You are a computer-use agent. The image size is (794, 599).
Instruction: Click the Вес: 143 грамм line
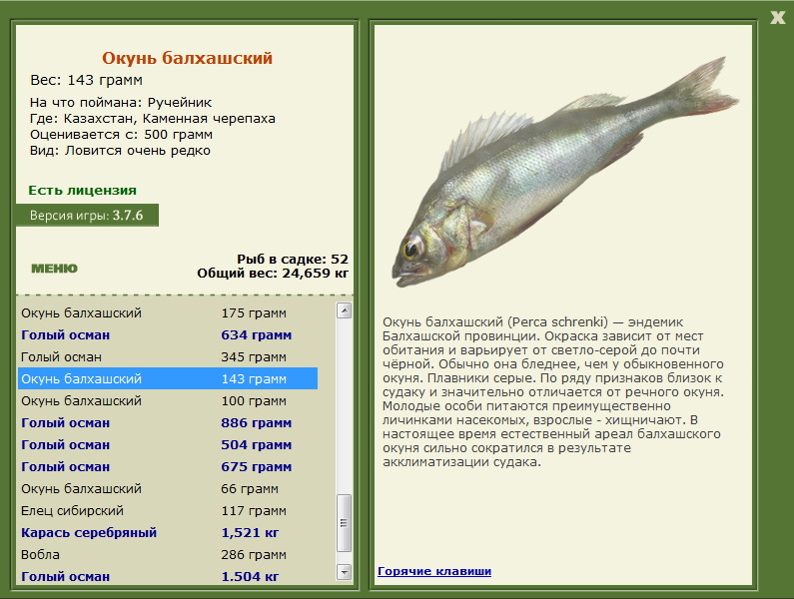tap(87, 80)
